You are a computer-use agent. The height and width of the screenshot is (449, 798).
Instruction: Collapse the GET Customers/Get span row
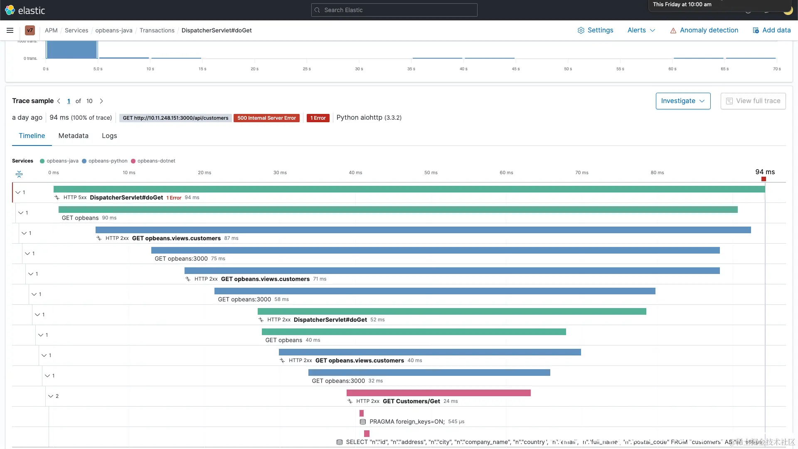(51, 396)
